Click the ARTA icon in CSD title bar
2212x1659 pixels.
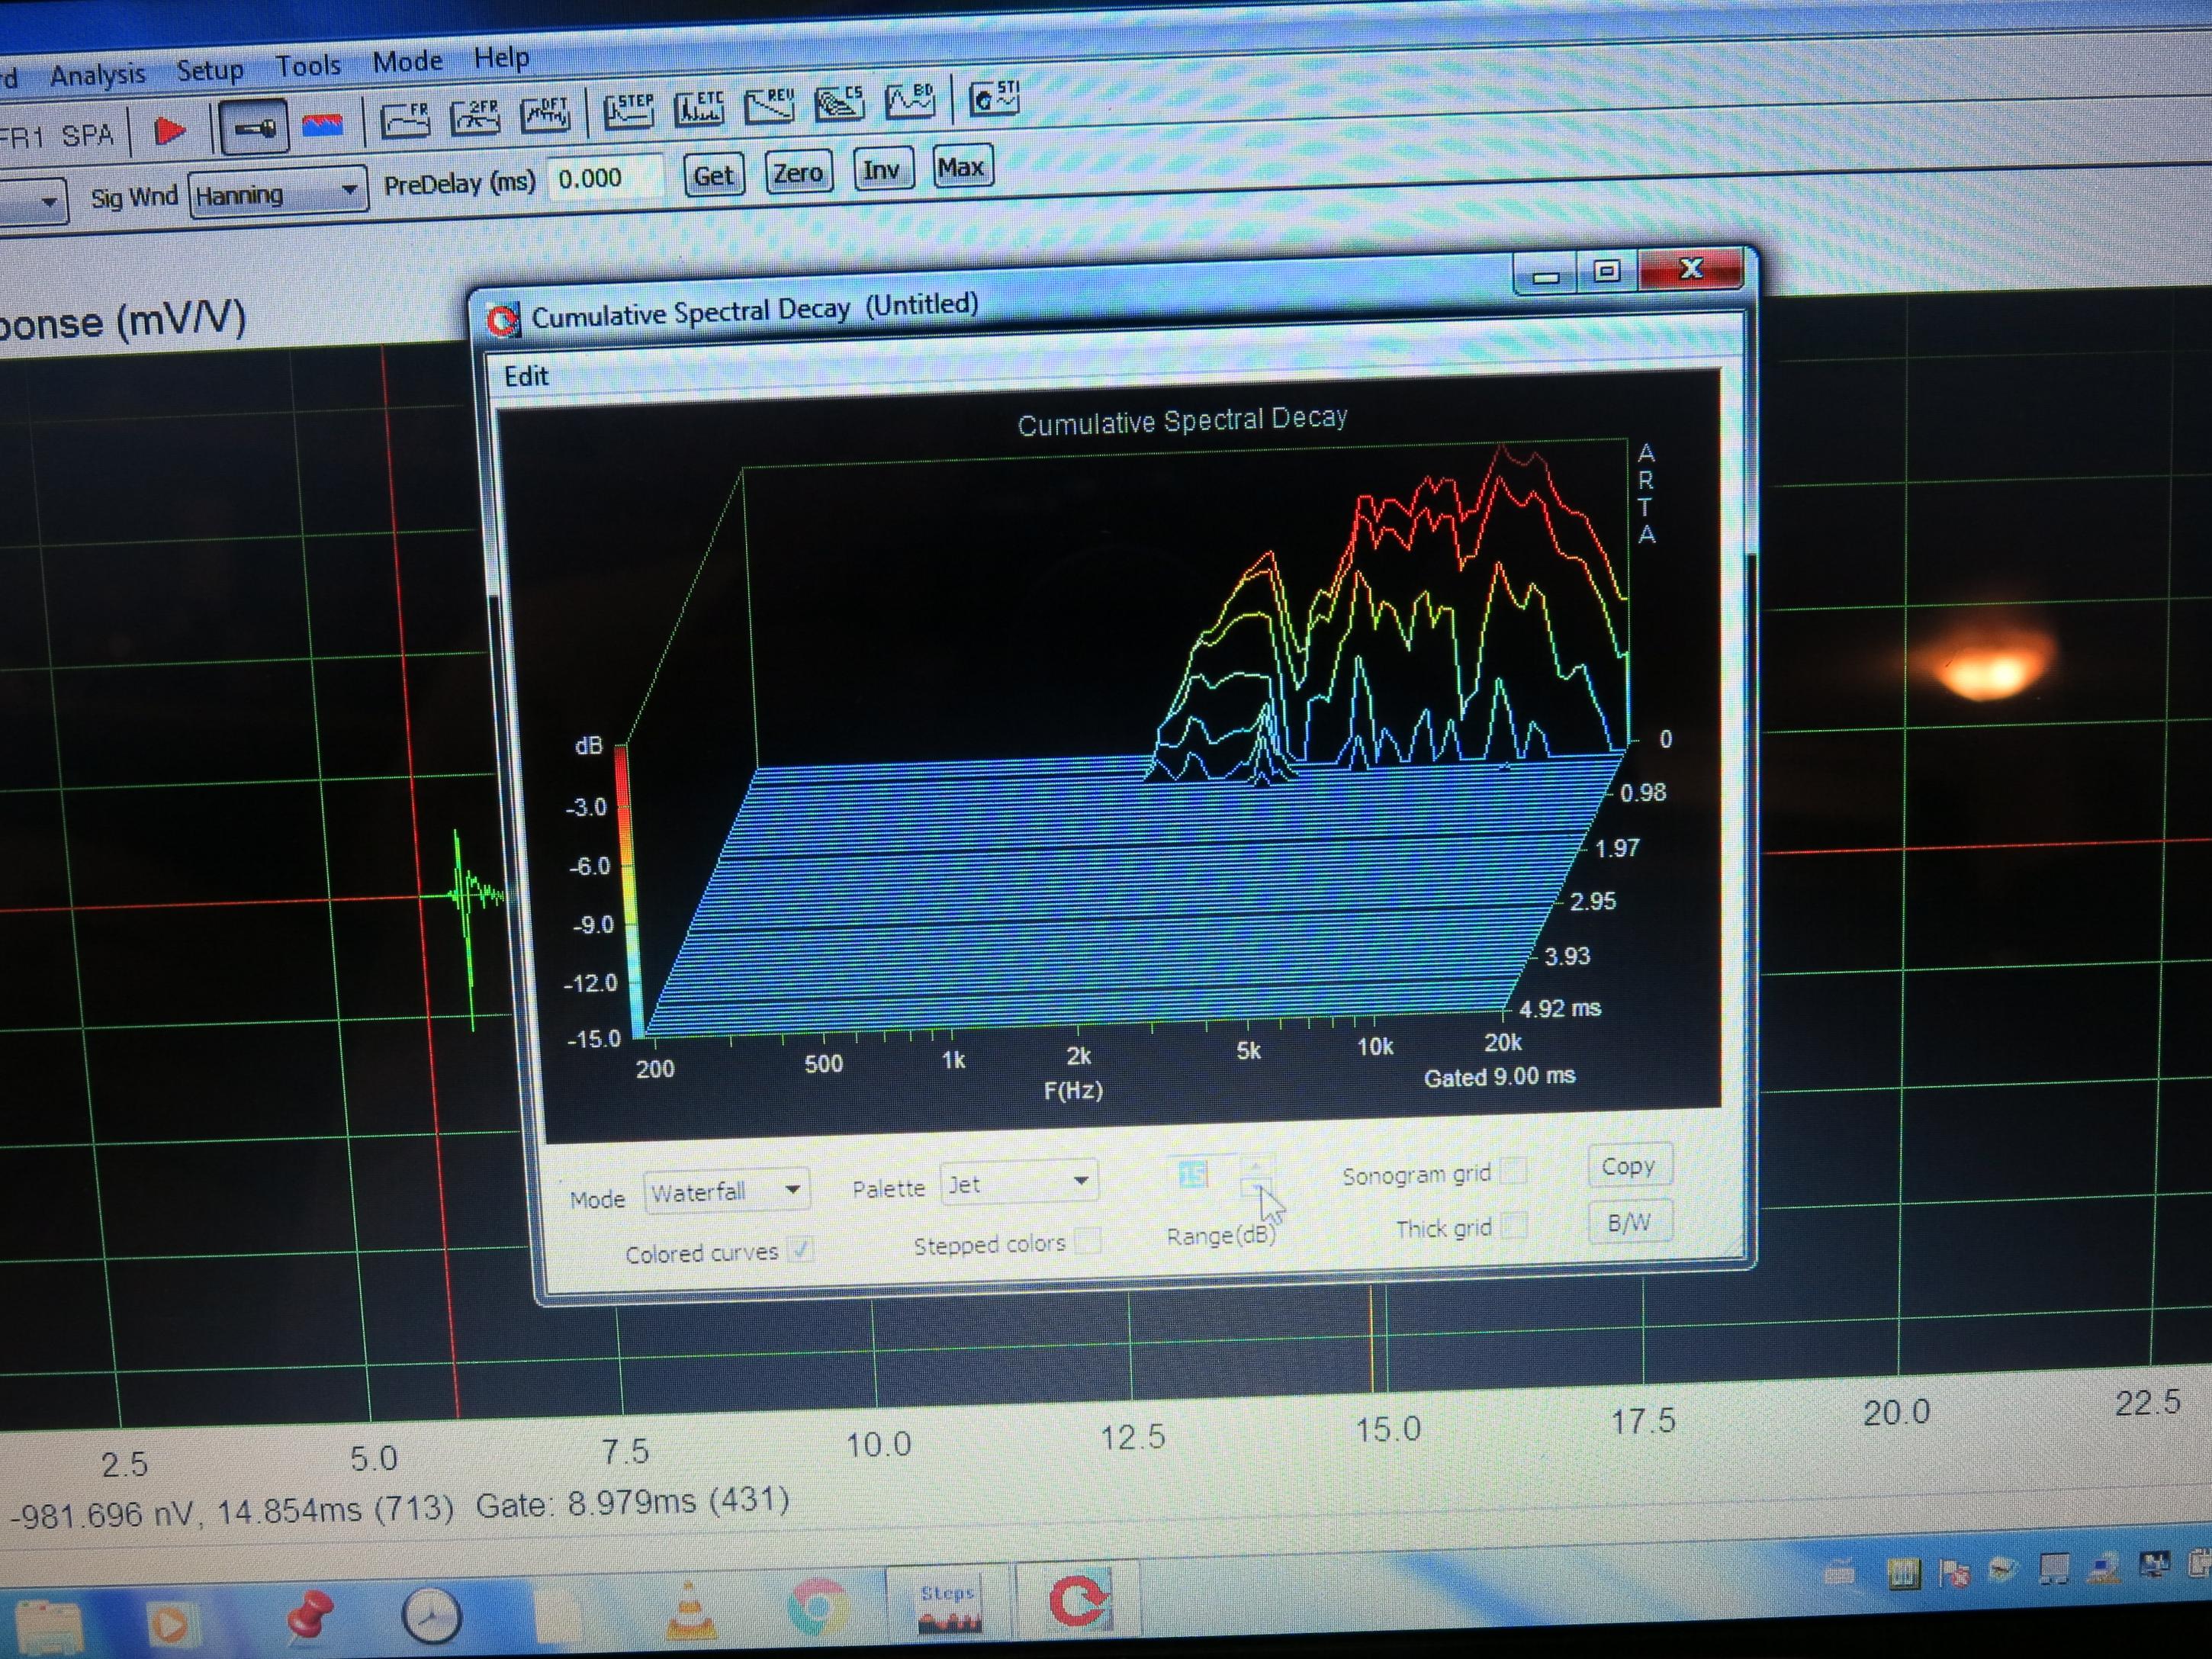click(503, 321)
